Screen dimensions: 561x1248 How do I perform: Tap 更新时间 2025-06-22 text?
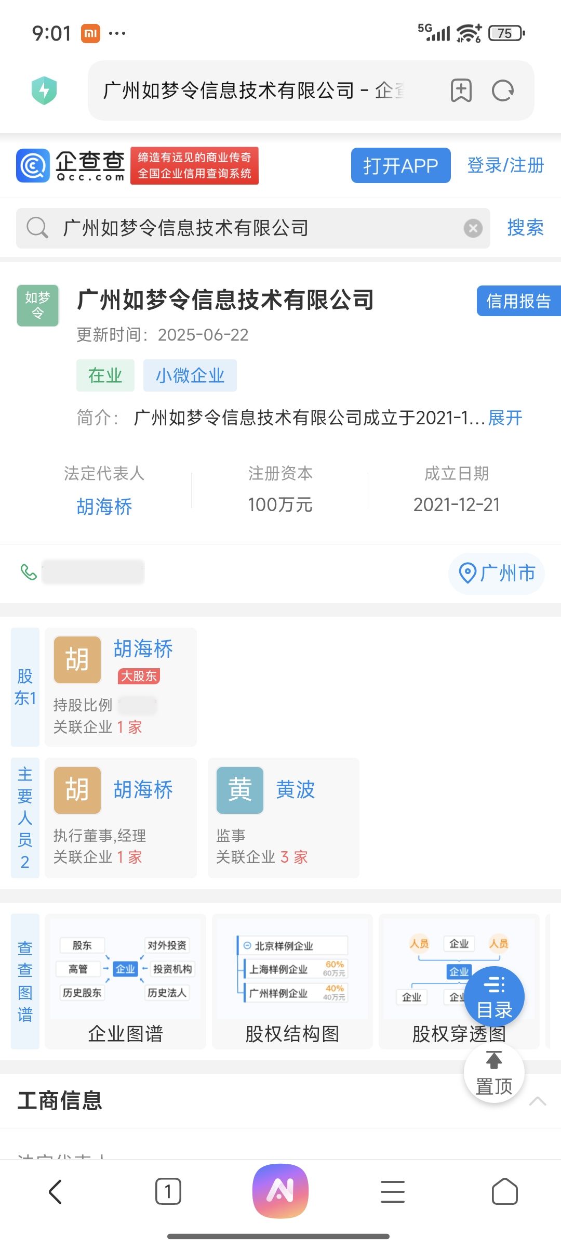click(x=163, y=334)
